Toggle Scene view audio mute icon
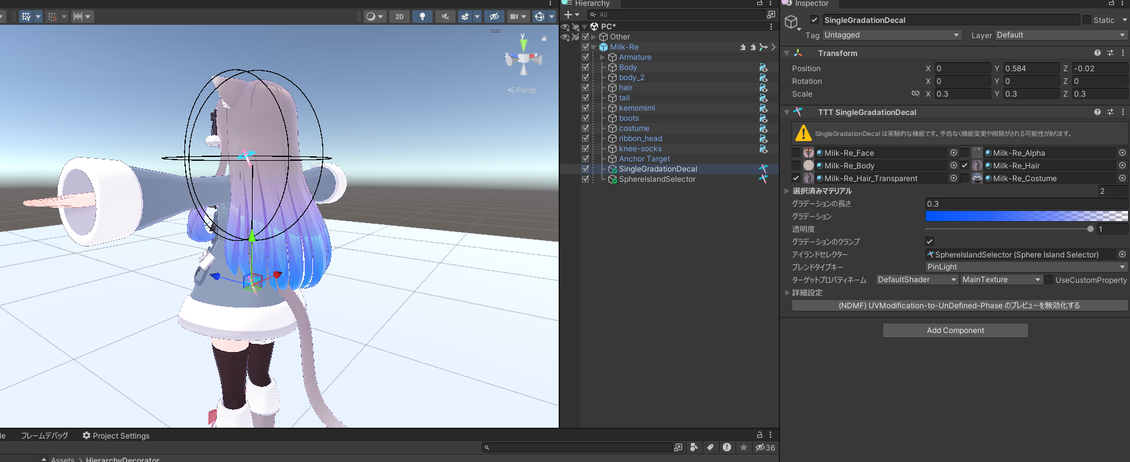This screenshot has height=462, width=1130. pyautogui.click(x=445, y=17)
